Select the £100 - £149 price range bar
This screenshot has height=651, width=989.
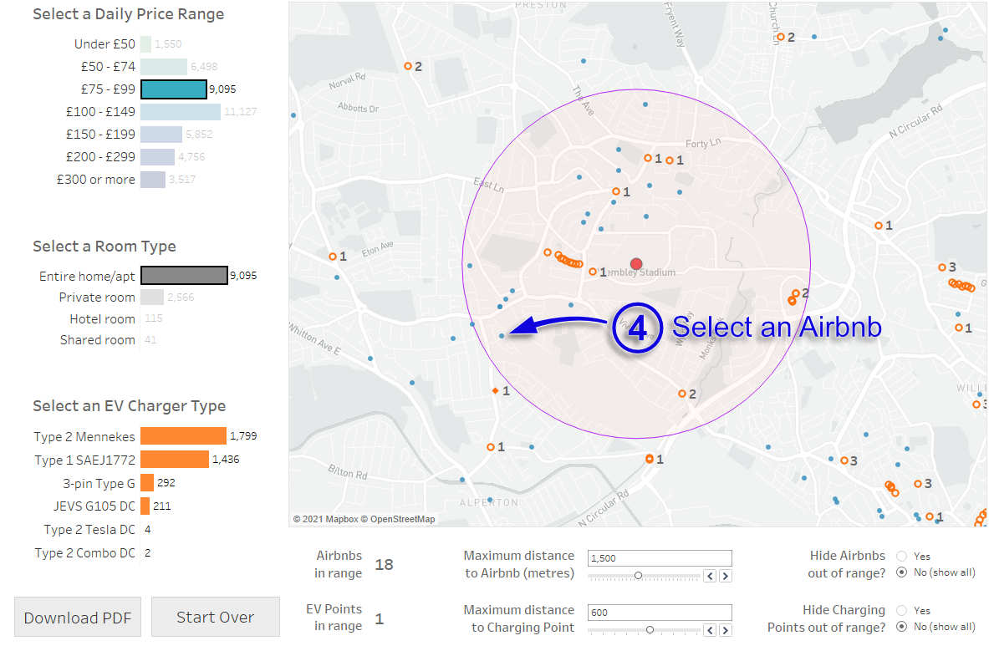180,112
